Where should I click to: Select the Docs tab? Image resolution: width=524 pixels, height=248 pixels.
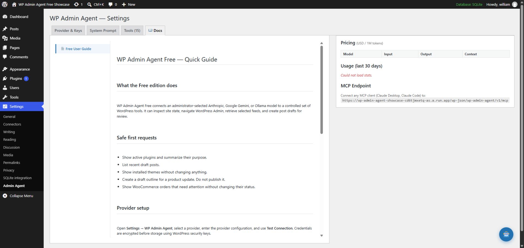(x=155, y=30)
